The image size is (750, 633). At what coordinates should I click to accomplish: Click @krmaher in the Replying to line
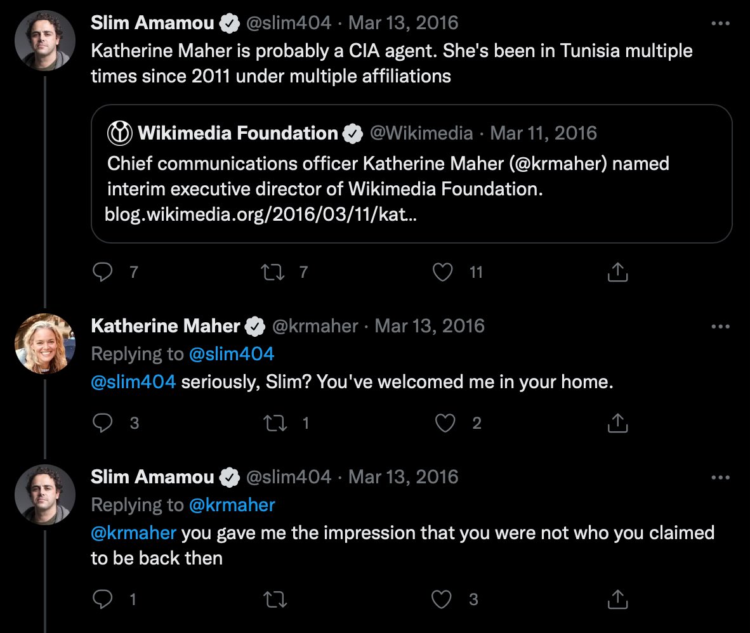click(232, 505)
